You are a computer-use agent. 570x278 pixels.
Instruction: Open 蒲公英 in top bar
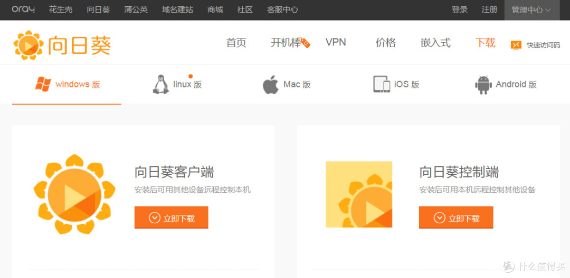(136, 10)
